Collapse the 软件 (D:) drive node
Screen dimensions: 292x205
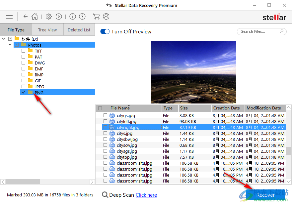(x=4, y=39)
